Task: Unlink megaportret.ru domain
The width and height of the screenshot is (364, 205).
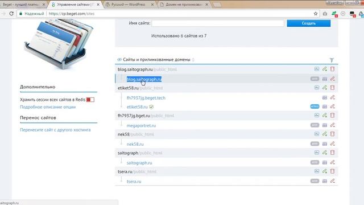Action: point(332,125)
